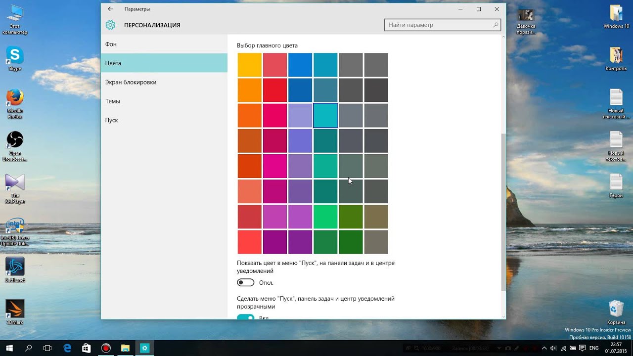This screenshot has height=356, width=633.
Task: Open the Windows Start button
Action: pos(9,348)
